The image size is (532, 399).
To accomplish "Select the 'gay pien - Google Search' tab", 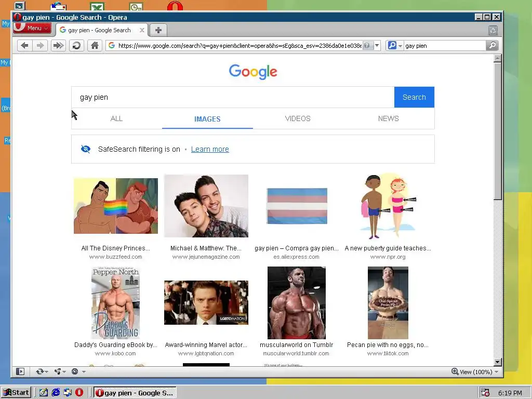I will pyautogui.click(x=99, y=30).
